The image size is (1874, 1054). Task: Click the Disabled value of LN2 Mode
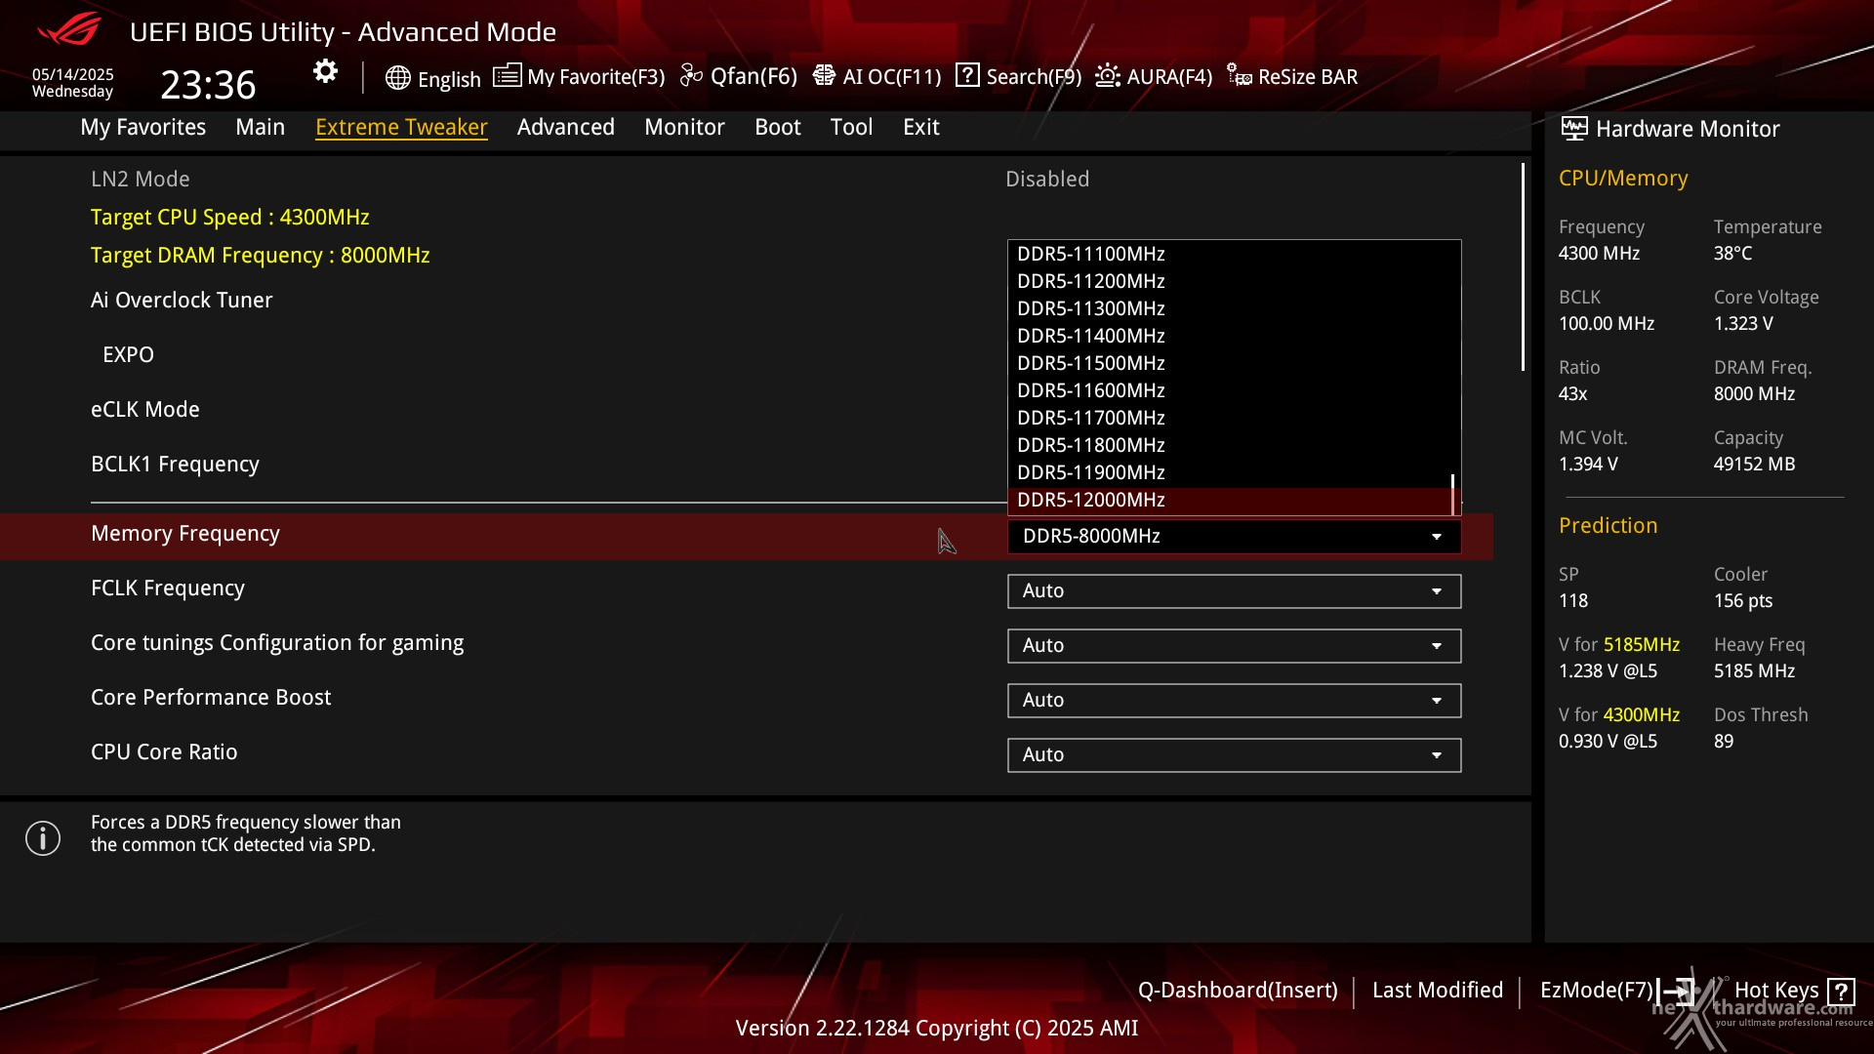(x=1047, y=179)
